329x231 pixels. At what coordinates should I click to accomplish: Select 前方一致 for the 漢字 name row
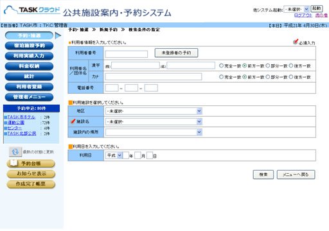click(x=245, y=66)
